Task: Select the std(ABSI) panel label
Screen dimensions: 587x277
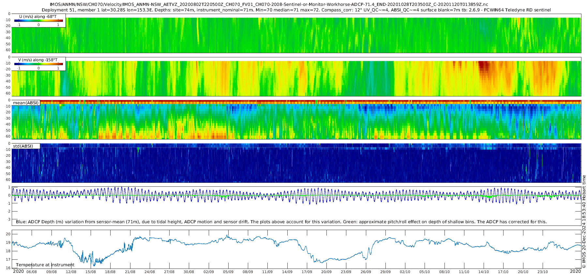Action: pos(26,146)
